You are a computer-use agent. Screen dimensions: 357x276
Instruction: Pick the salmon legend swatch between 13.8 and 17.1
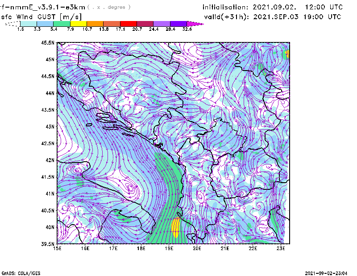coord(112,24)
